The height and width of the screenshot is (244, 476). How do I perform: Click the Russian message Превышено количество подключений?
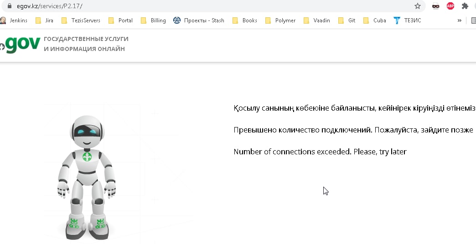click(353, 130)
